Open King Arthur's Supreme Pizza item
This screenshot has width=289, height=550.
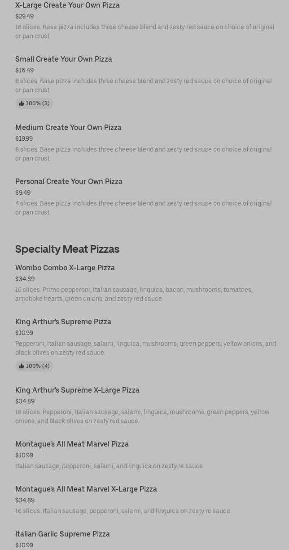[63, 322]
